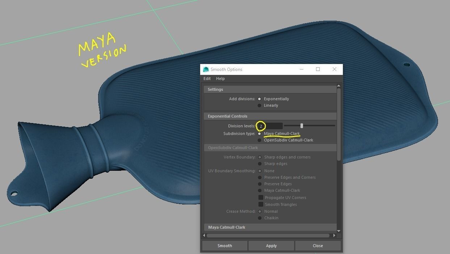Click the horizontal scrollbar thumb
The image size is (450, 254).
click(x=268, y=236)
